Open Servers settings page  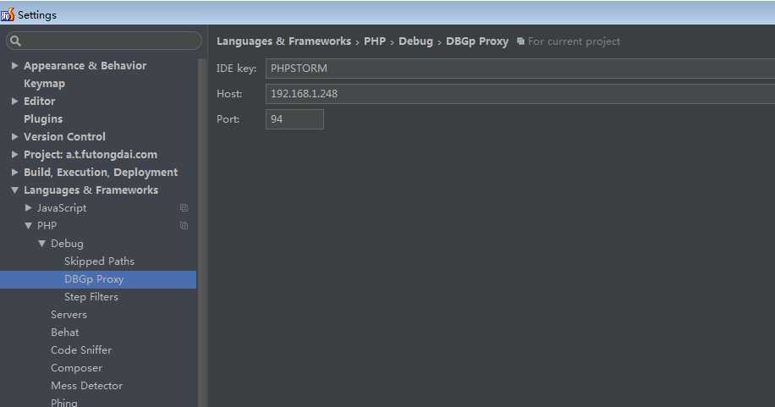(x=69, y=315)
